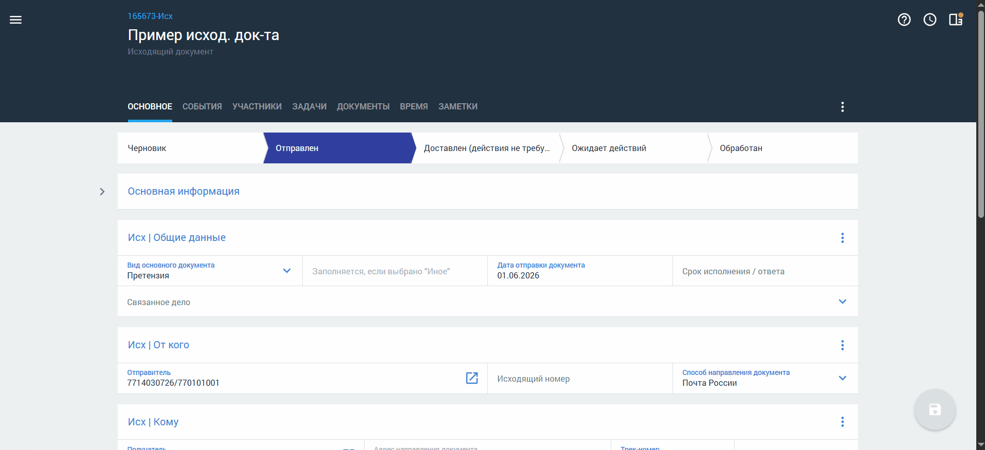Click the Исходящий документ subtitle

(170, 52)
